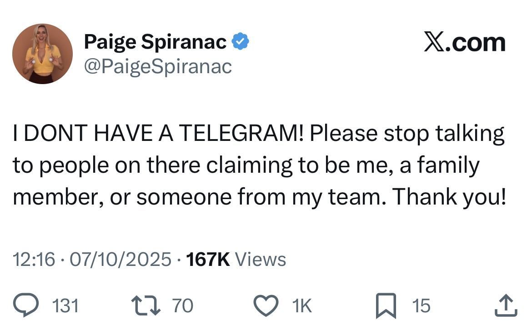Click the X logo letter in X.com
The width and height of the screenshot is (532, 335).
[434, 42]
